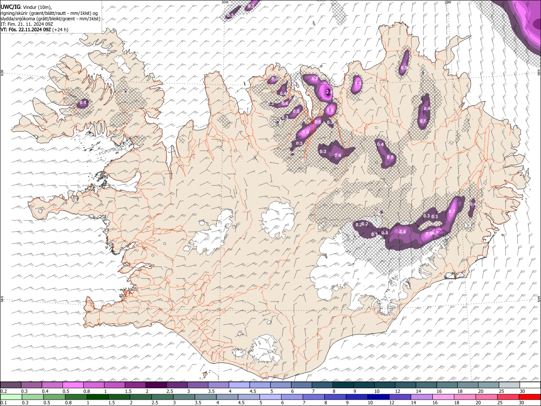The height and width of the screenshot is (406, 541).
Task: Click the Mýrdalsjökull glacier white area
Action: [265, 349]
